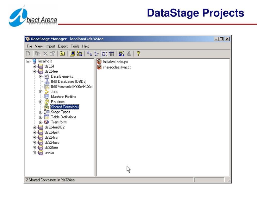Click the Help question mark icon
The height and width of the screenshot is (198, 257).
pos(138,54)
